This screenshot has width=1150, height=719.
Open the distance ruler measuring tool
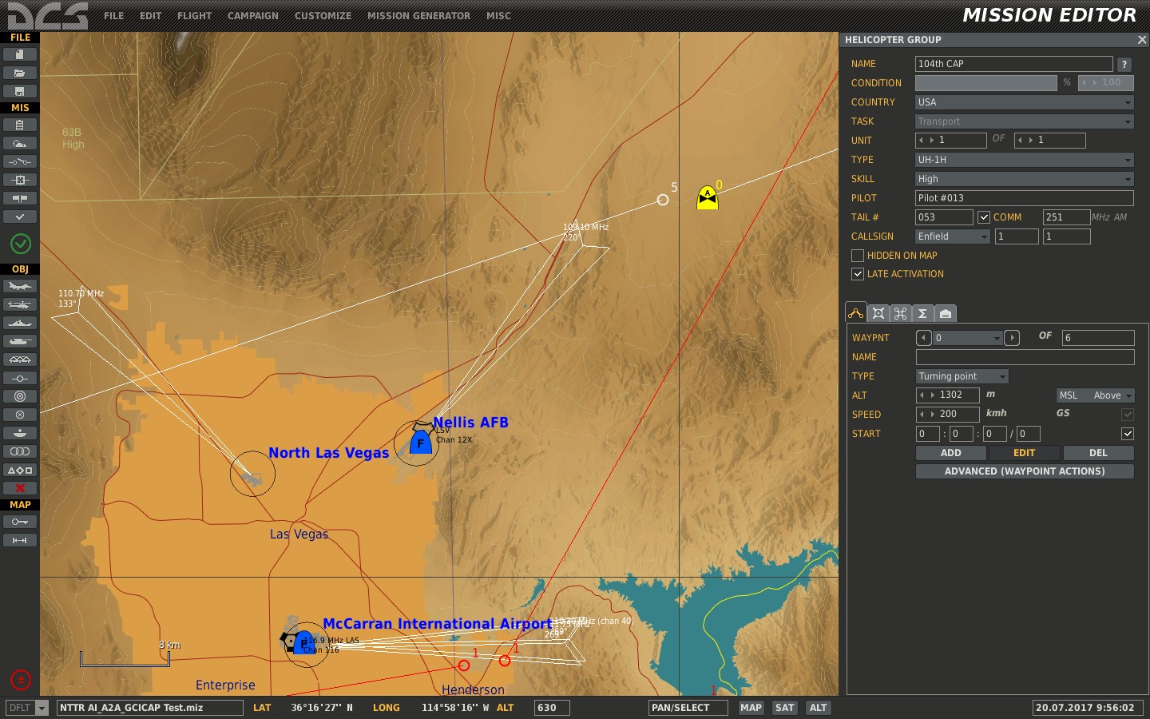point(20,541)
